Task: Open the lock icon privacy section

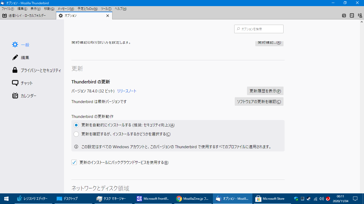Action: tap(15, 70)
